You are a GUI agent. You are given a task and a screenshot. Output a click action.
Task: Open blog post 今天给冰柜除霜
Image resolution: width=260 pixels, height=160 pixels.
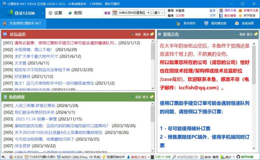[x=44, y=139]
